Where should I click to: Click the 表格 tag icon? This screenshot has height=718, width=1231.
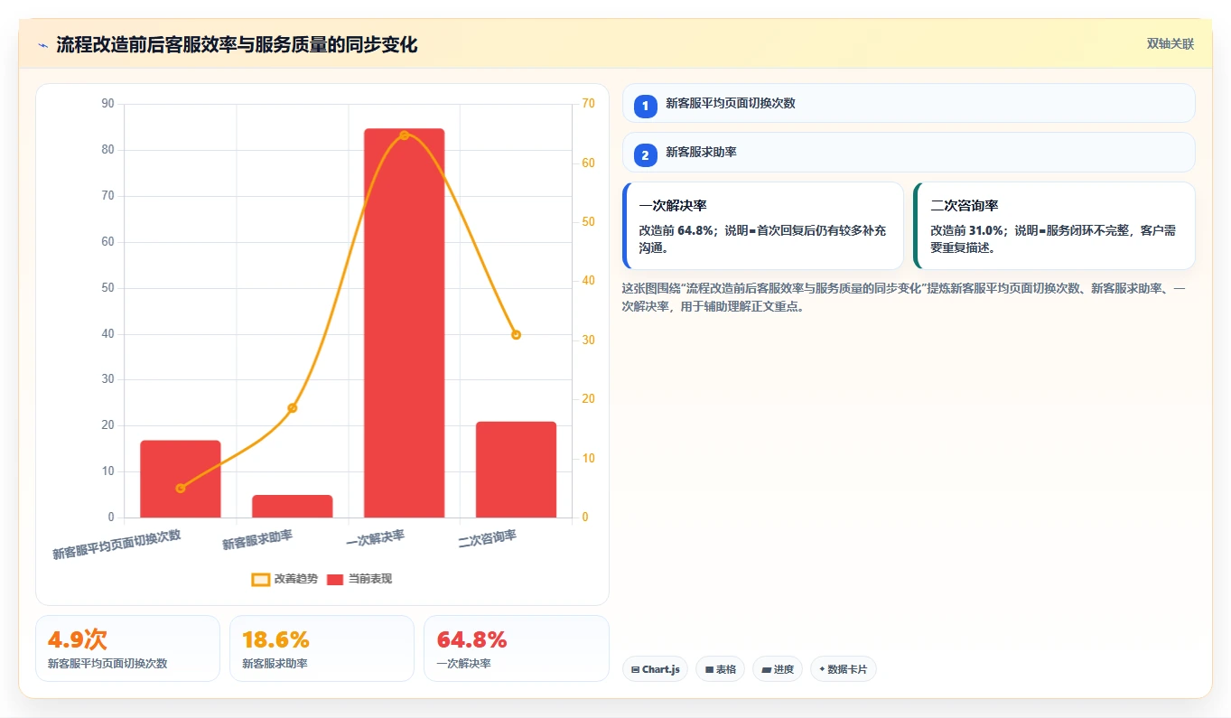click(709, 670)
